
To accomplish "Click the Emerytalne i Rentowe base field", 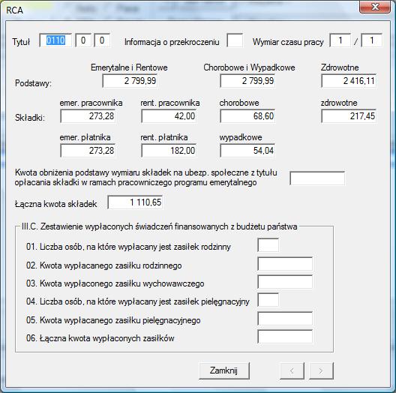I will pos(130,81).
